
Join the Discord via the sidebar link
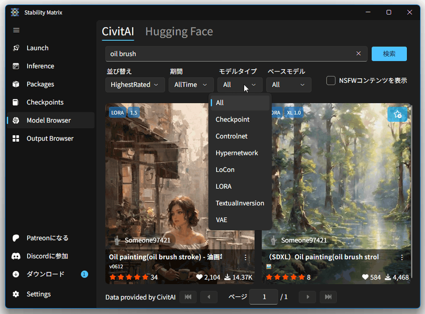tap(51, 256)
